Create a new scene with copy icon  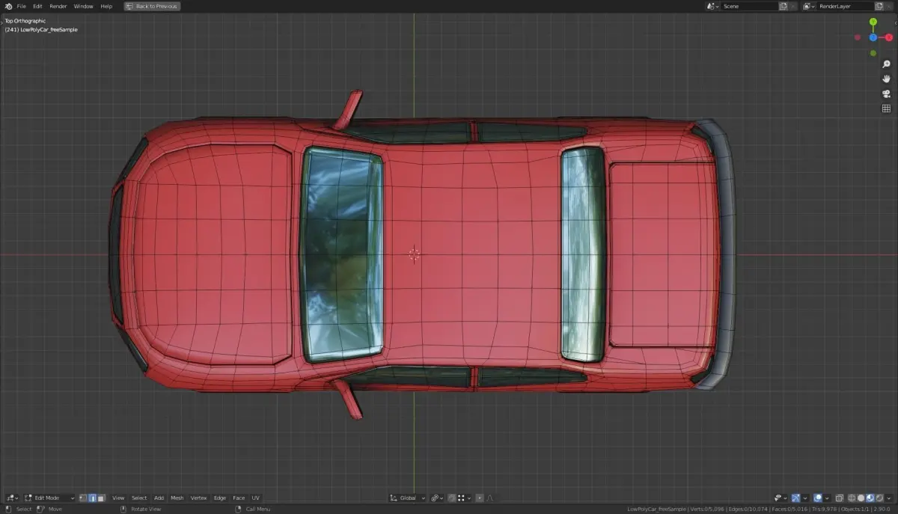coord(783,6)
